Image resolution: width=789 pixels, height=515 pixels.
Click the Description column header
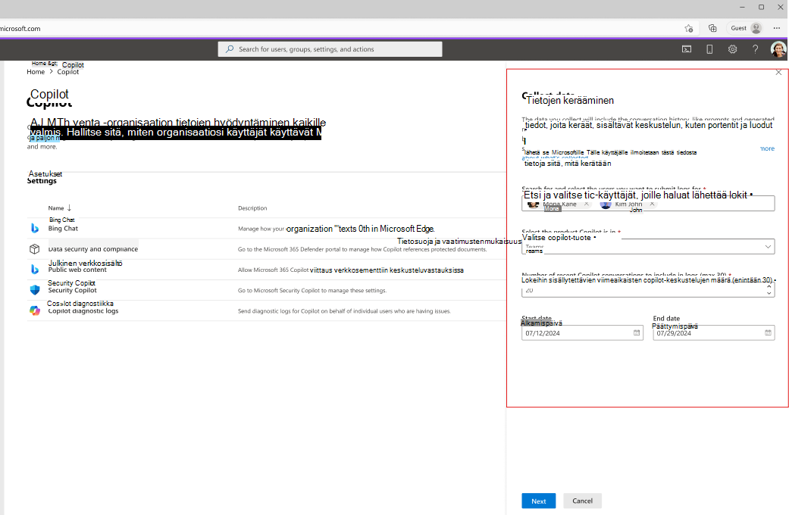252,208
